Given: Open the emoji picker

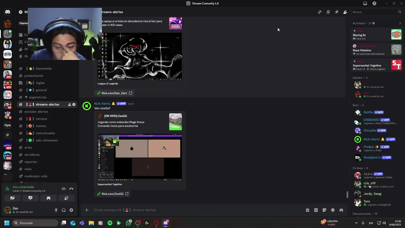Looking at the screenshot, I should pos(333,210).
